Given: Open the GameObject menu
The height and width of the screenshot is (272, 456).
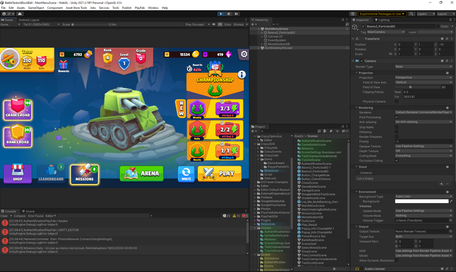Looking at the screenshot, I should [36, 8].
